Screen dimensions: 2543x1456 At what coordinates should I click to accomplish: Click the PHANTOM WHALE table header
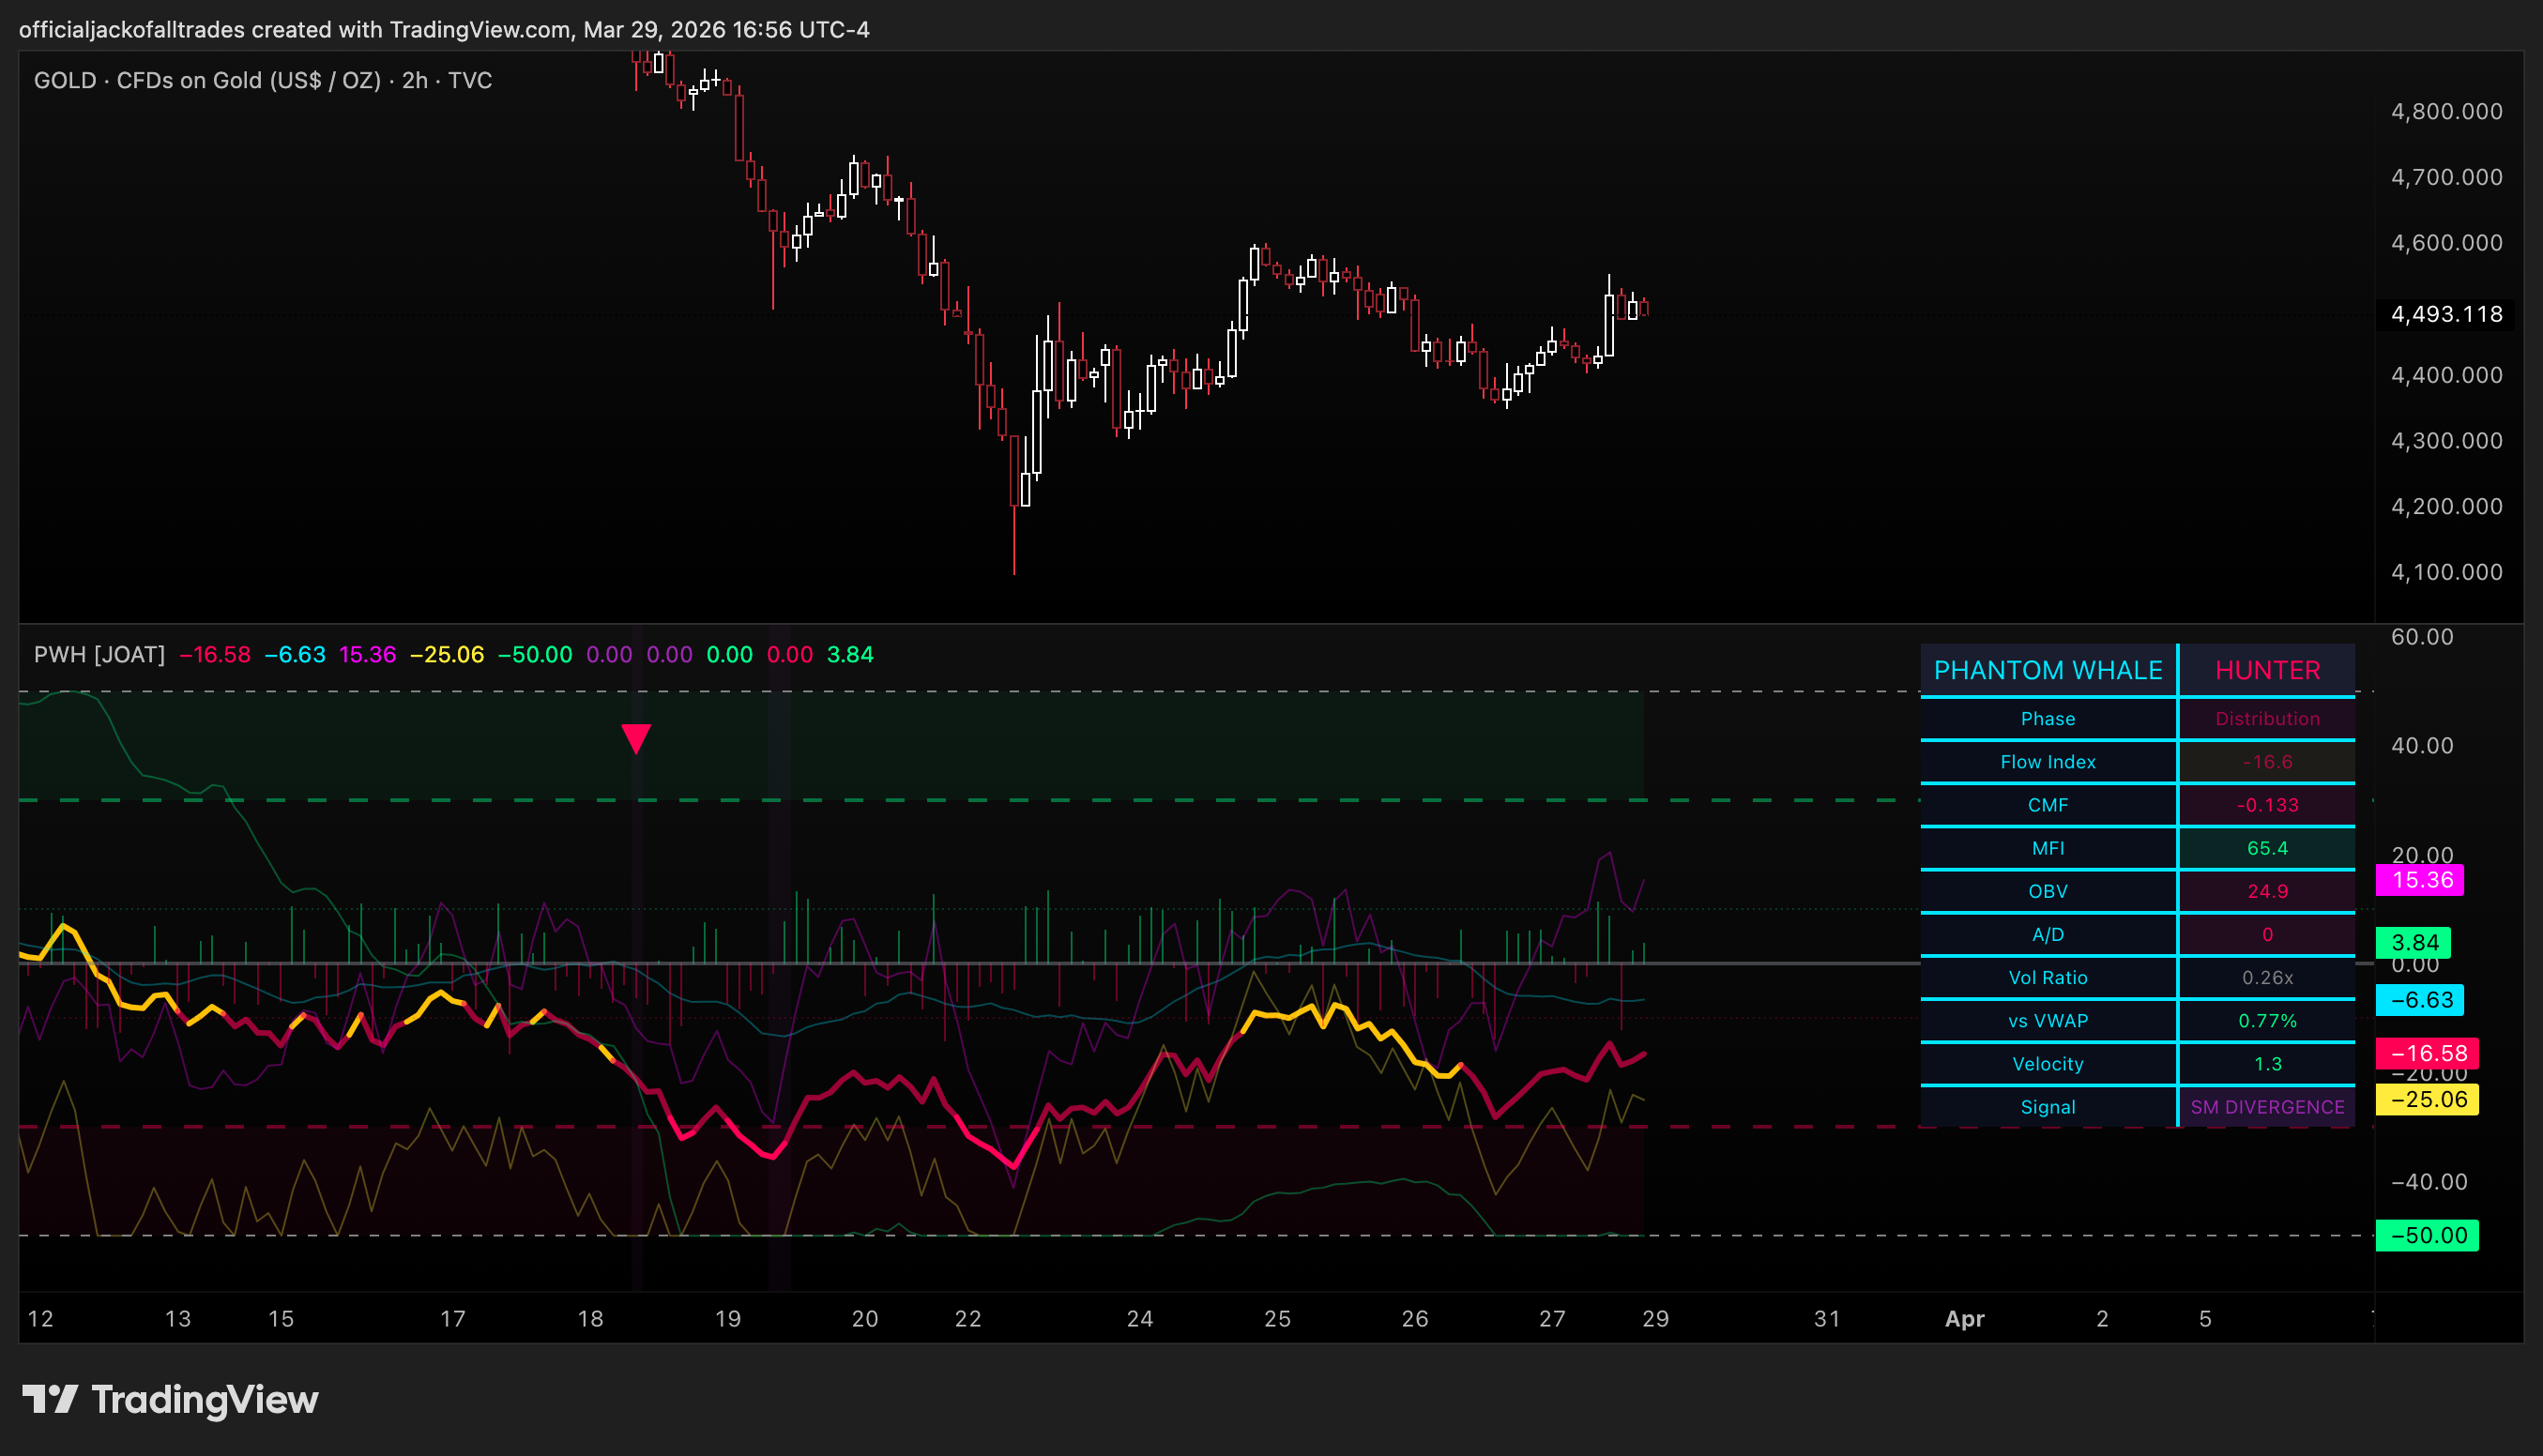(2048, 670)
